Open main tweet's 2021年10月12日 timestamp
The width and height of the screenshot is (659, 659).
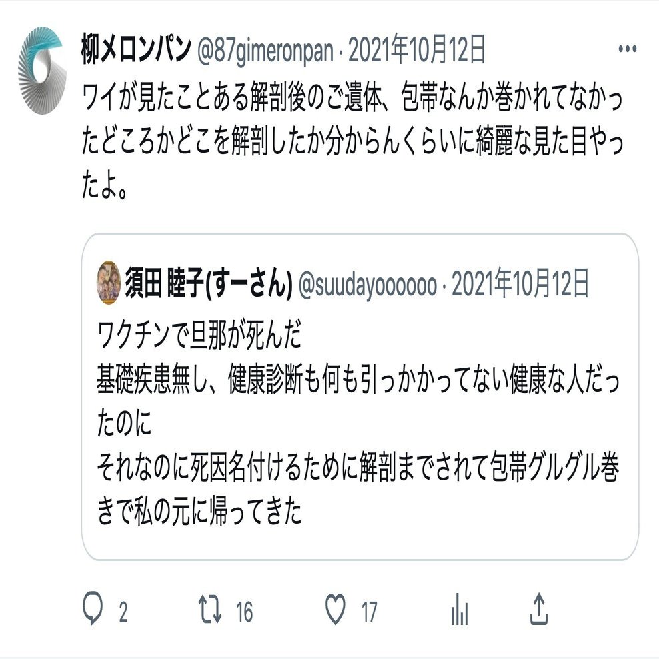416,49
